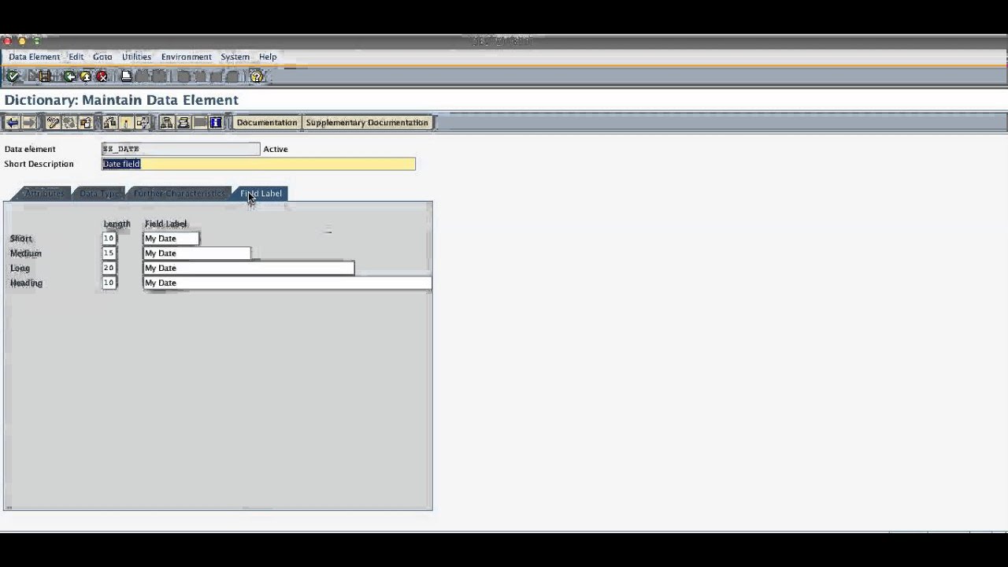Click the Data element name field
The width and height of the screenshot is (1008, 567).
point(180,149)
